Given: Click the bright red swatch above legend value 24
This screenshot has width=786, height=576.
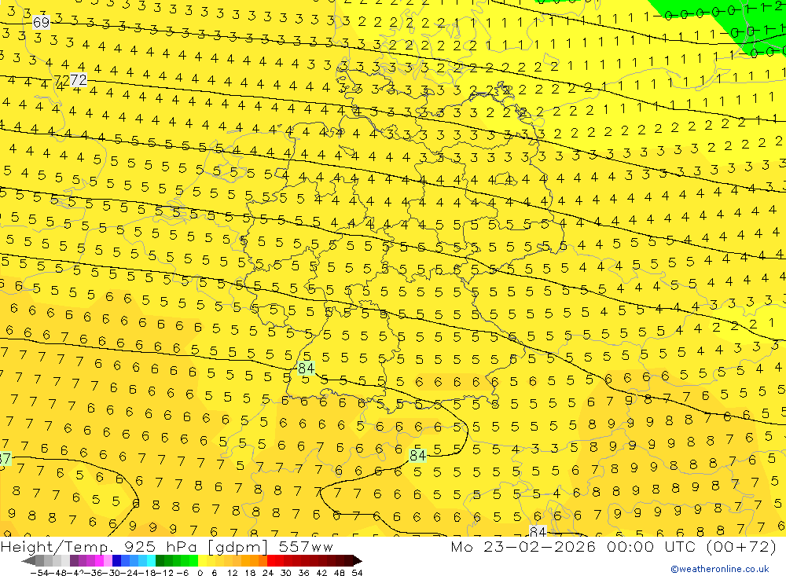Looking at the screenshot, I should (270, 560).
